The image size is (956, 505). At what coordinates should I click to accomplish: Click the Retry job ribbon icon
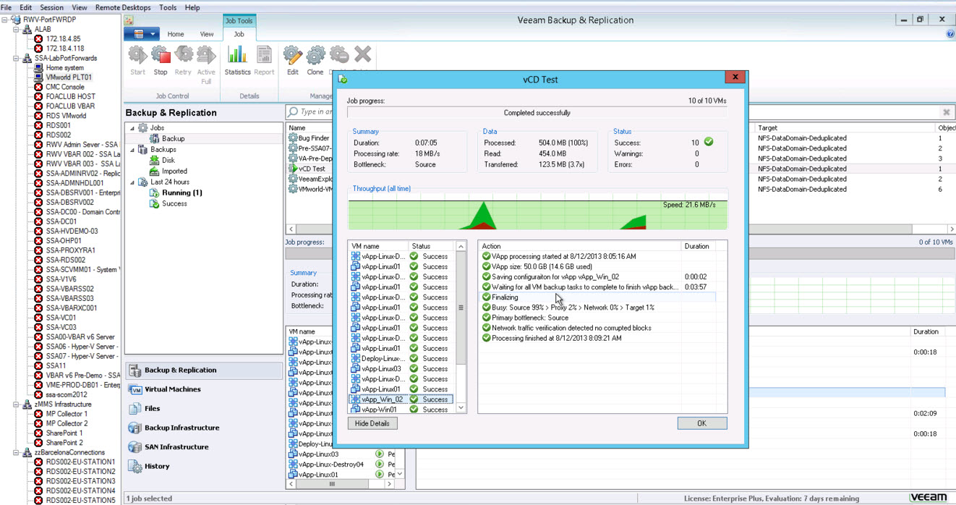[183, 61]
